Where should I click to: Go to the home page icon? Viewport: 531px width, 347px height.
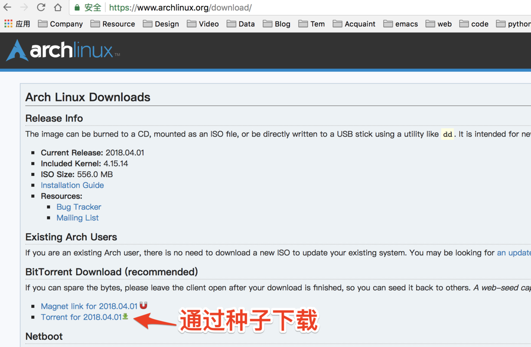point(58,7)
